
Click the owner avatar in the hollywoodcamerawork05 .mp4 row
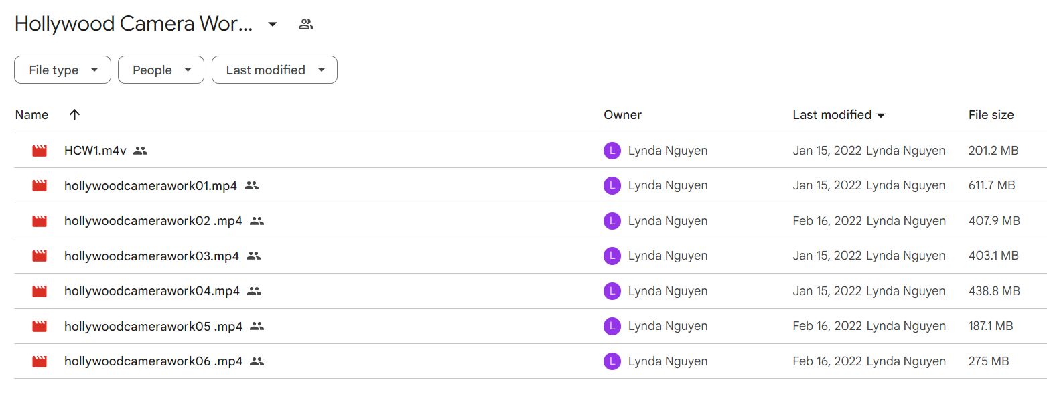(x=612, y=326)
